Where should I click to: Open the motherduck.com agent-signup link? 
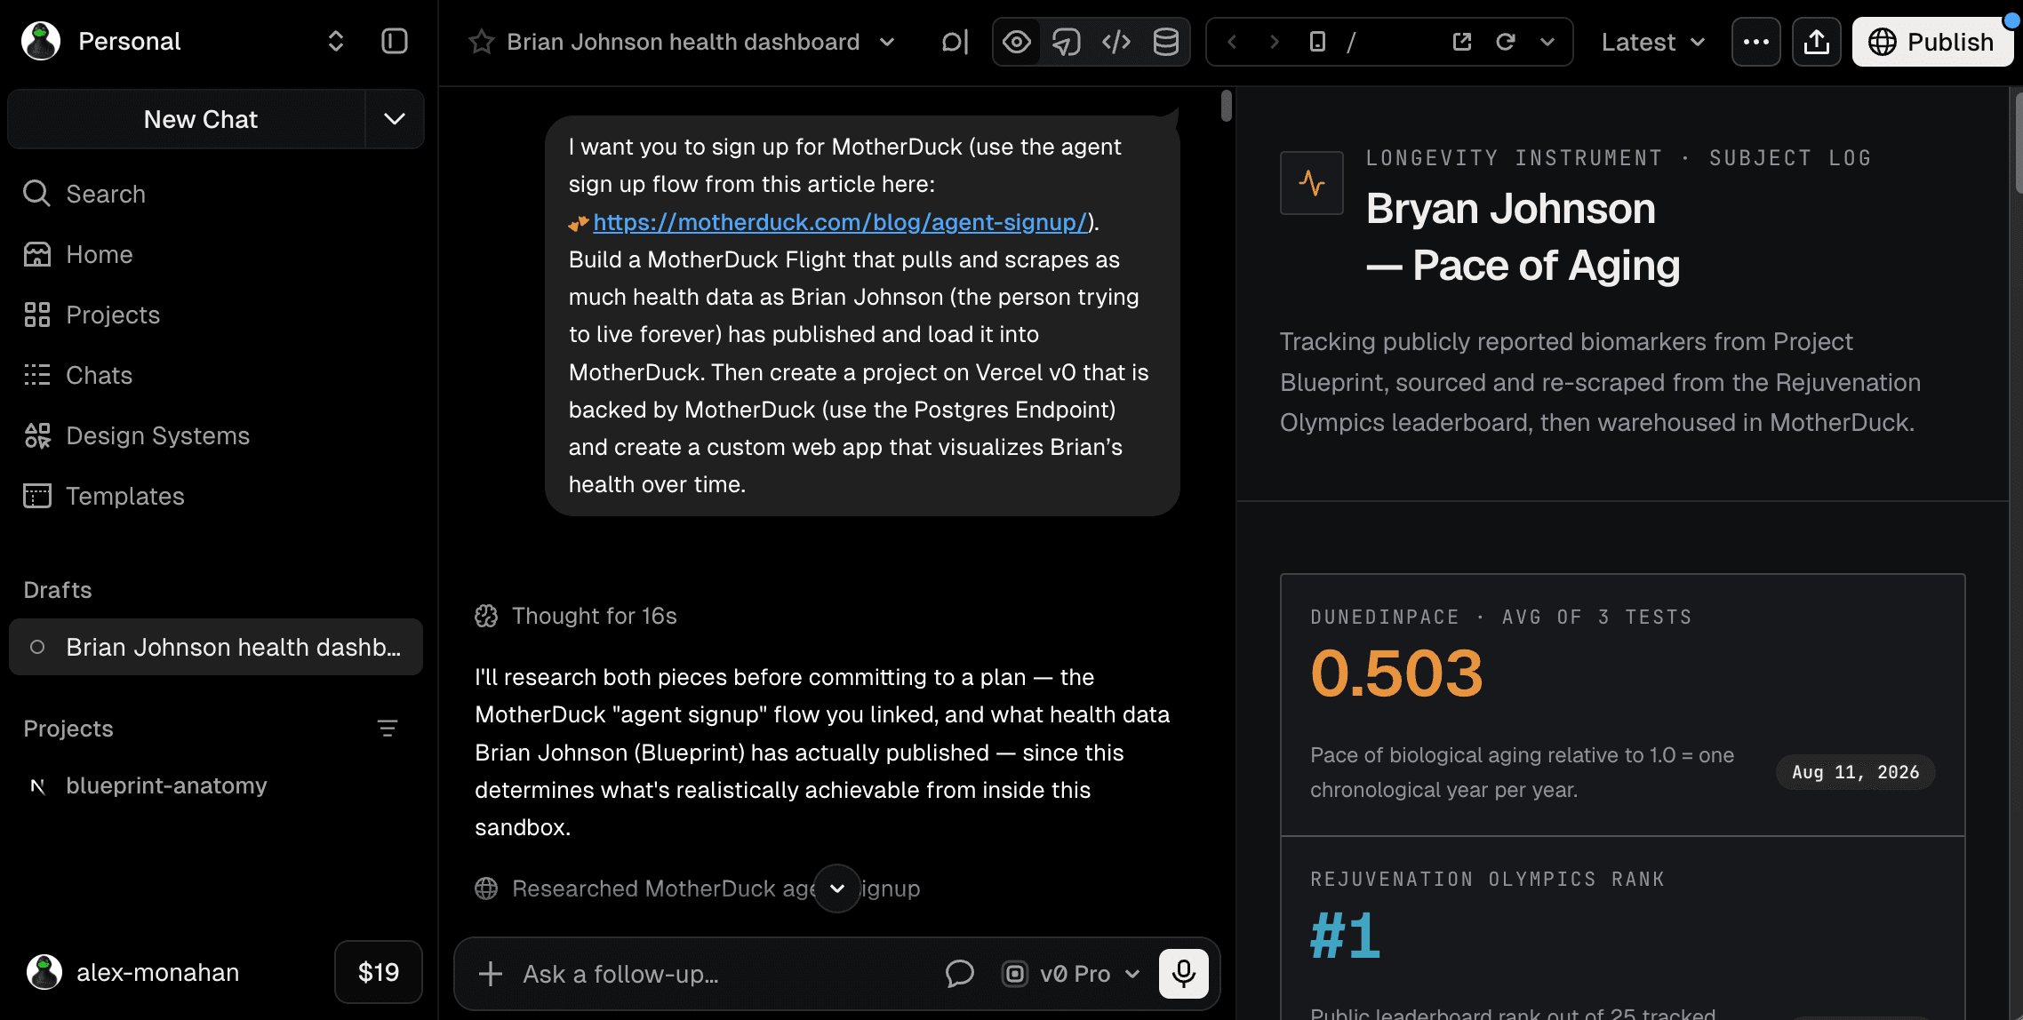click(840, 222)
